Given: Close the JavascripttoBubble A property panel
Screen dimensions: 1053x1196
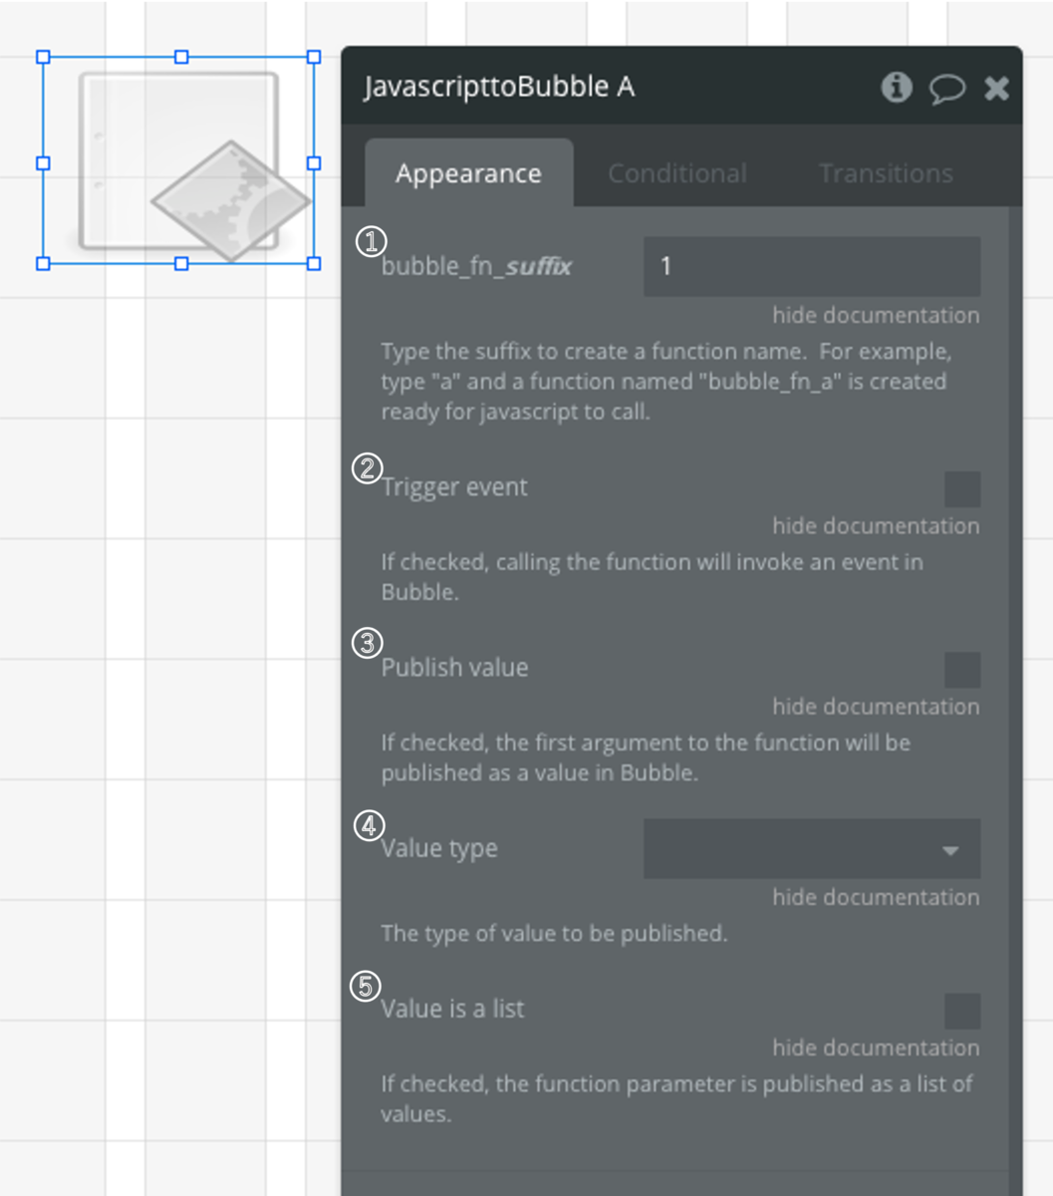Looking at the screenshot, I should point(996,89).
